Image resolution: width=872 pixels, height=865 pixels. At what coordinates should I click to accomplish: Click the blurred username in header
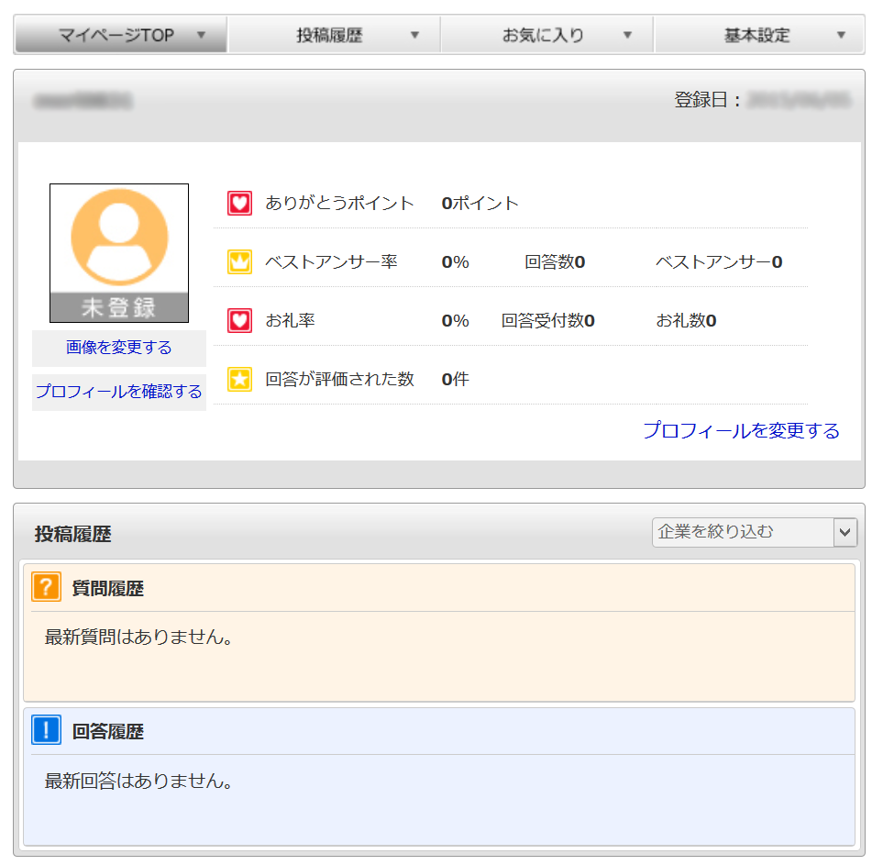[83, 102]
